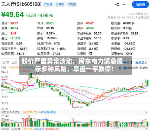The image size is (151, 131).
Task: Click the share icon at the top
Action: click(117, 5)
